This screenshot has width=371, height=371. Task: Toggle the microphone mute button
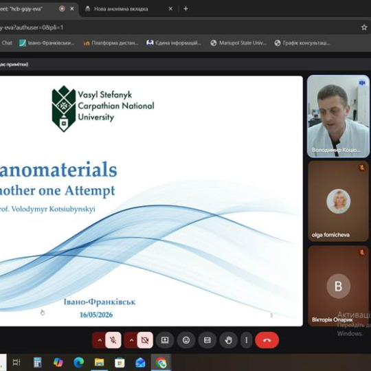(x=113, y=340)
